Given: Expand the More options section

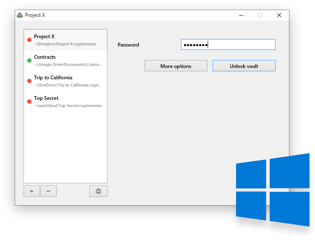Looking at the screenshot, I should [176, 66].
